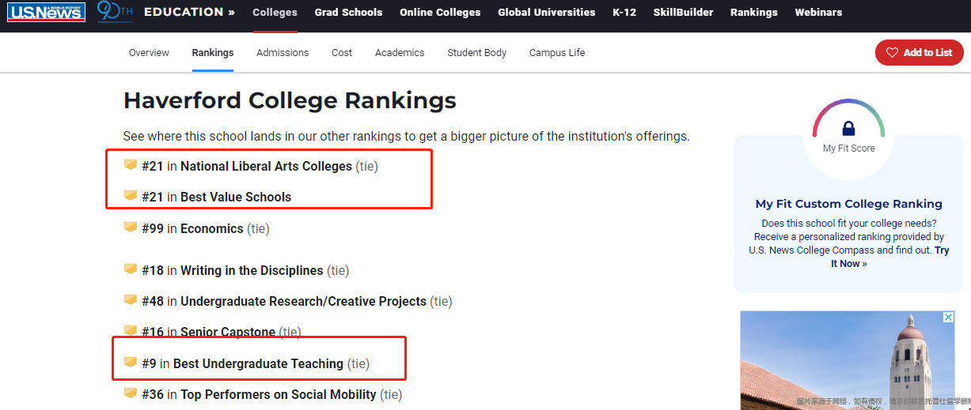
Task: Click the heart icon in Add to List
Action: pyautogui.click(x=892, y=53)
